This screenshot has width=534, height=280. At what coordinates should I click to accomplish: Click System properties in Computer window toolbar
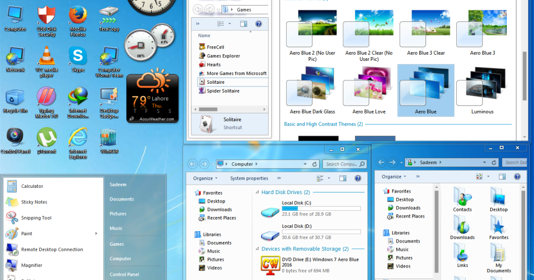249,179
